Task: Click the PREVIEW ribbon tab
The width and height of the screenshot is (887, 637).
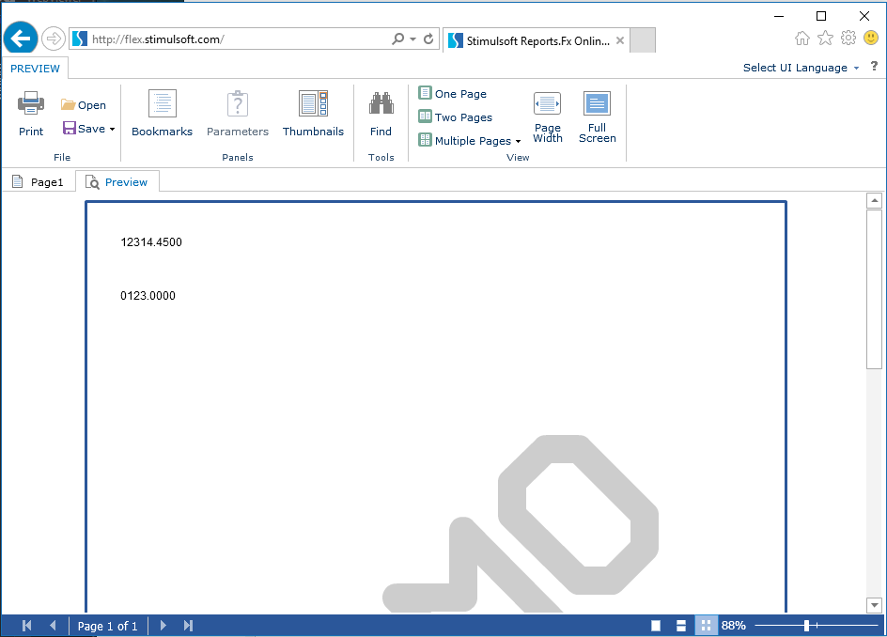Action: tap(35, 69)
